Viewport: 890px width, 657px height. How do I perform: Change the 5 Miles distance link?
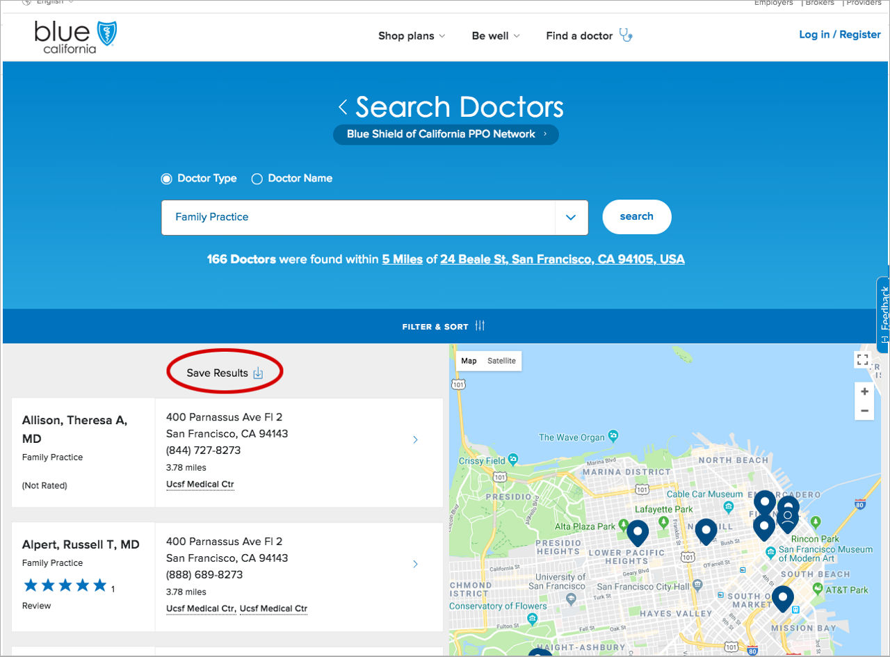coord(402,259)
